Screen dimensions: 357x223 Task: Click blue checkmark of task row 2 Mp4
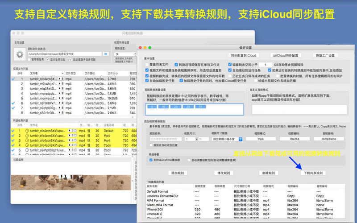click(x=13, y=136)
